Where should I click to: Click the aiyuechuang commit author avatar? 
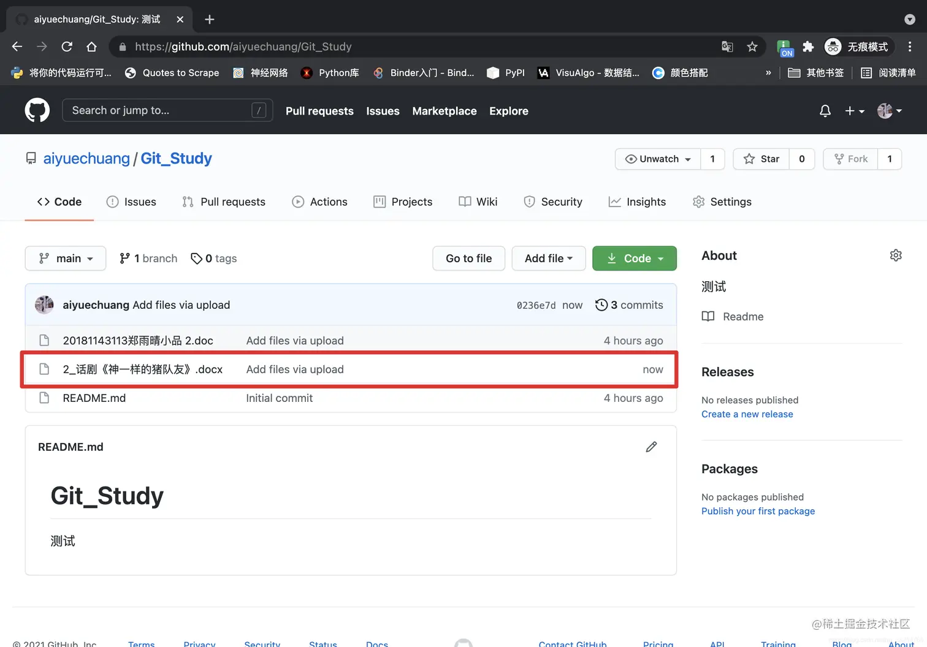tap(44, 305)
